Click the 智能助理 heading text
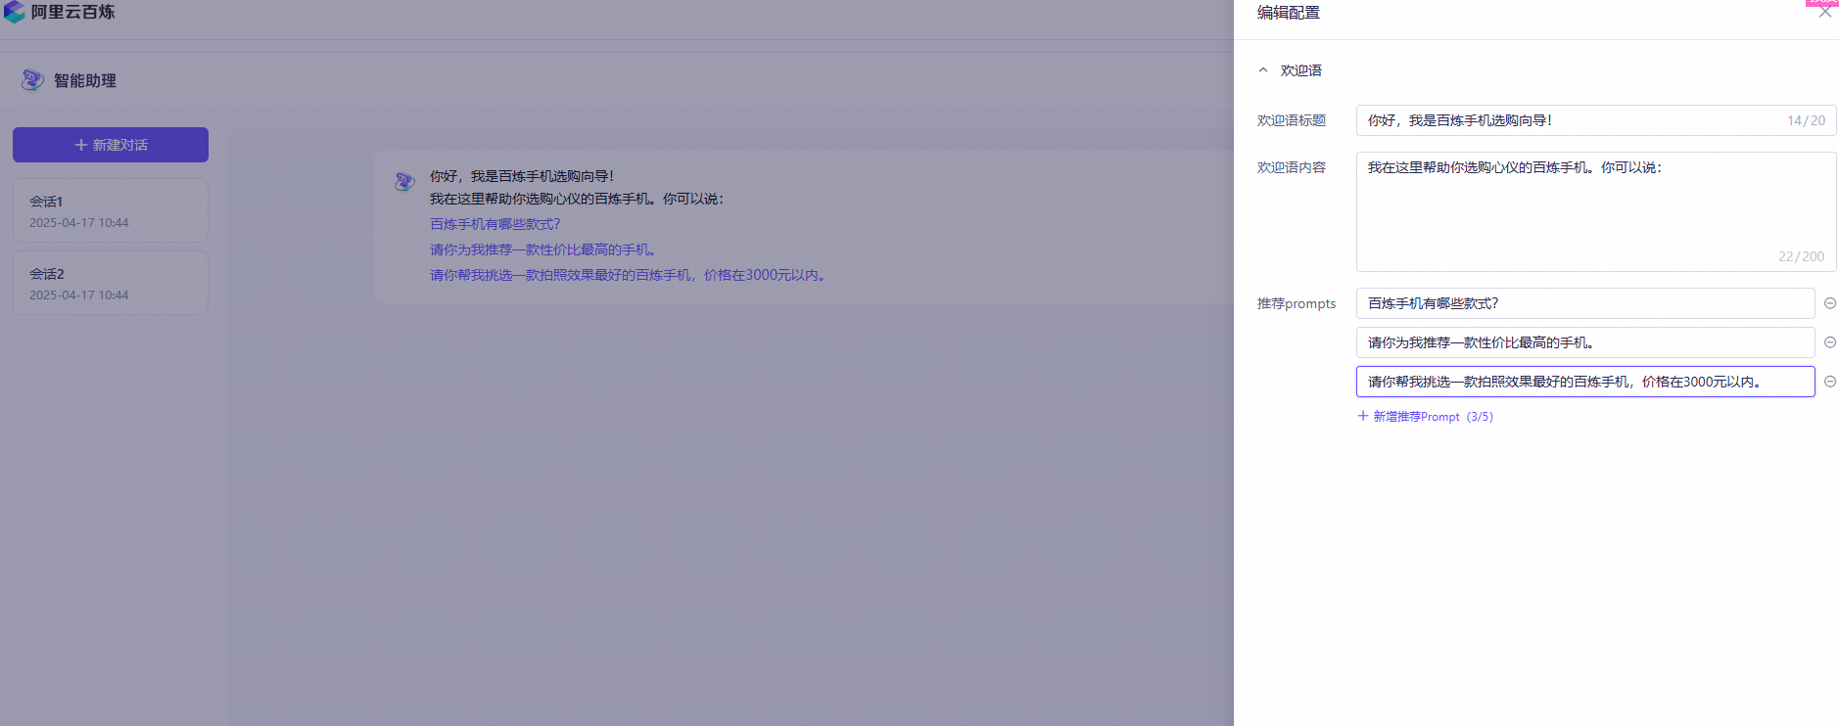The height and width of the screenshot is (726, 1839). [85, 81]
